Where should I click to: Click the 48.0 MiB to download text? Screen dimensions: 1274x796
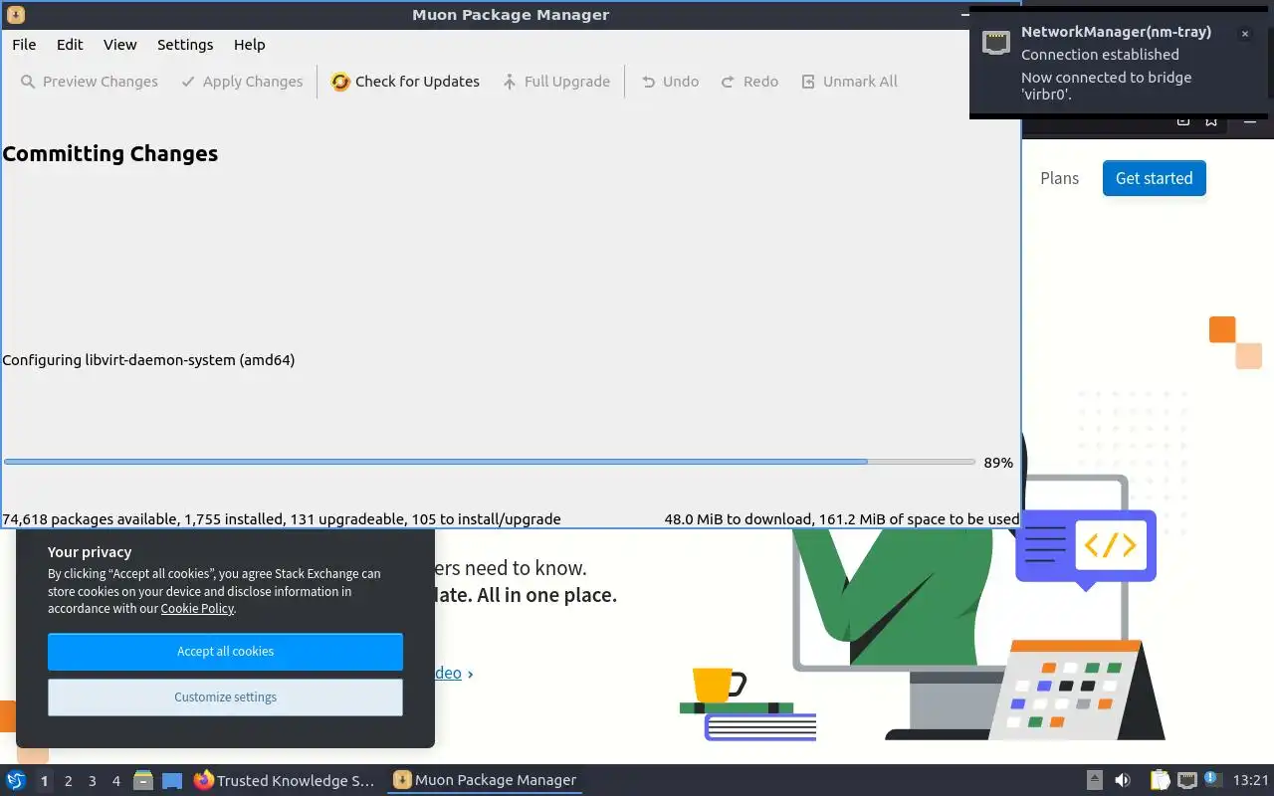click(x=842, y=519)
